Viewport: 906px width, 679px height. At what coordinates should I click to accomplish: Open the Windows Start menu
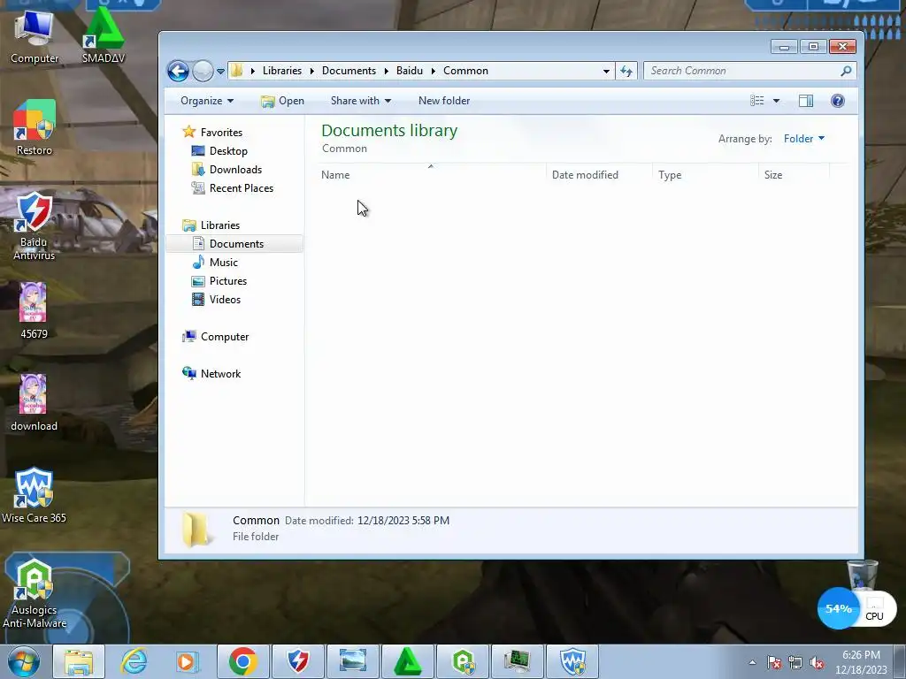pos(24,661)
